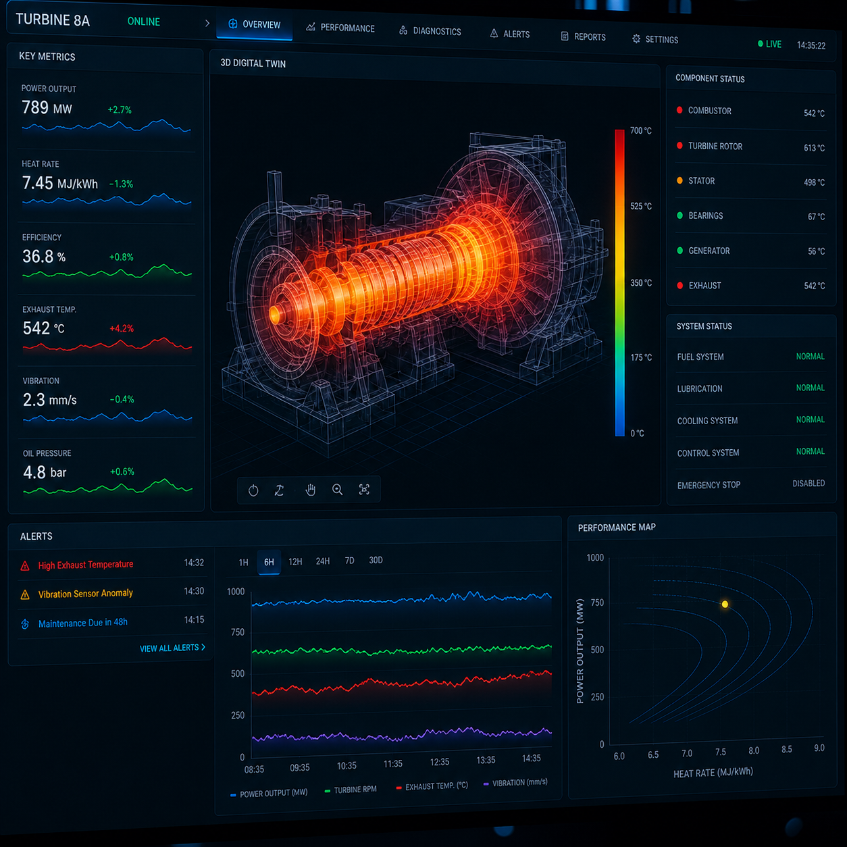Click the Power Output sparkline

tap(106, 126)
